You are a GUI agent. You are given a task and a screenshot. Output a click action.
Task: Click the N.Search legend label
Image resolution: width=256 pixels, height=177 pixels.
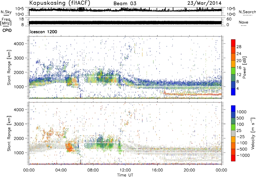pos(247,12)
